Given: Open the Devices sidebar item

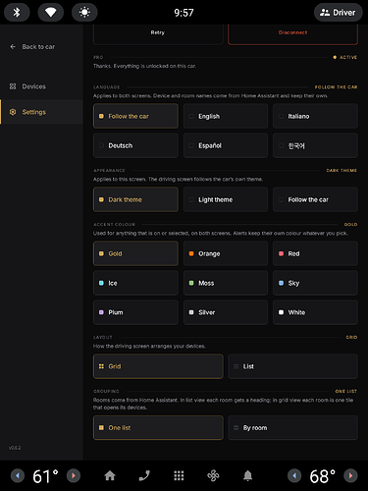Looking at the screenshot, I should (41, 86).
